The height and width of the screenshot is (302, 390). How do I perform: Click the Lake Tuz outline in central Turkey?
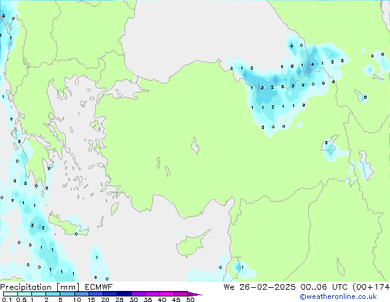[x=196, y=145]
